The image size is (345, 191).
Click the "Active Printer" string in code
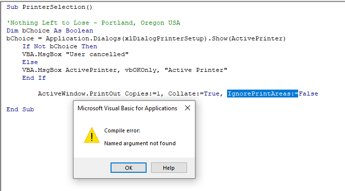[x=196, y=70]
